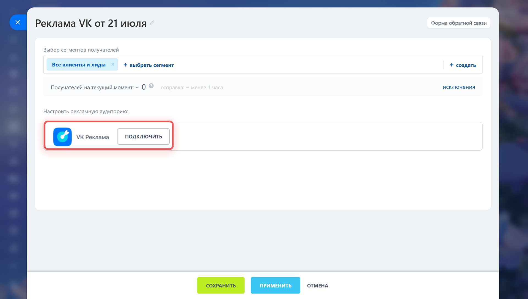Click + создать to create a segment
This screenshot has height=299, width=528.
(463, 65)
